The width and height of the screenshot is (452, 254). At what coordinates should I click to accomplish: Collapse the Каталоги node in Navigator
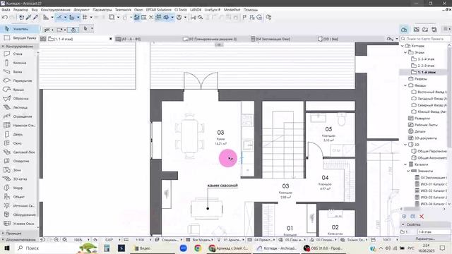click(x=405, y=164)
